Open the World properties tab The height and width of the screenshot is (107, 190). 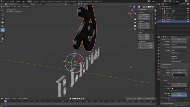(x=159, y=56)
